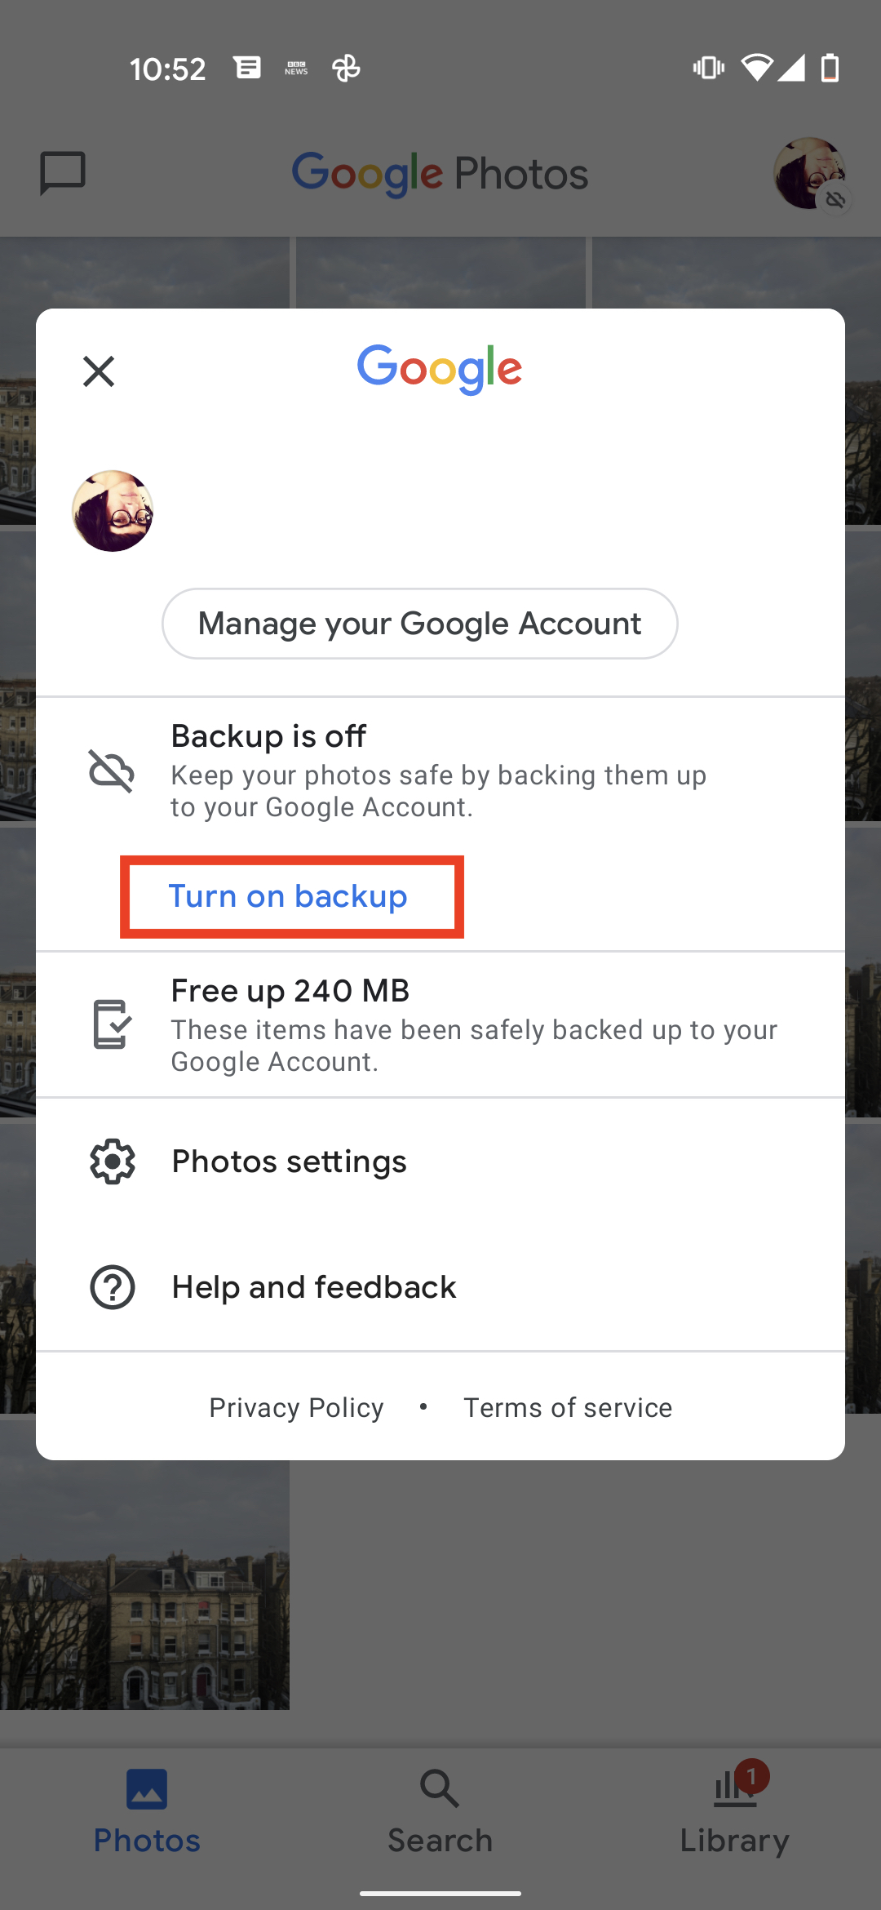
Task: Tap the Search magnifier icon
Action: pyautogui.click(x=440, y=1789)
